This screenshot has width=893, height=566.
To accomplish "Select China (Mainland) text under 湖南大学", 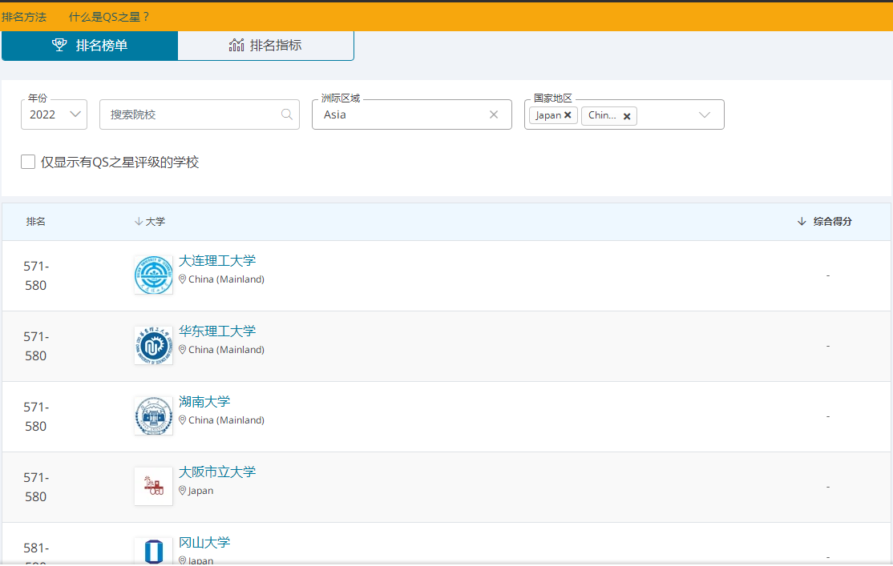I will [226, 420].
